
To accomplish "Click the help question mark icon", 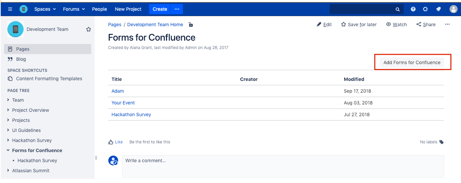I will point(413,9).
